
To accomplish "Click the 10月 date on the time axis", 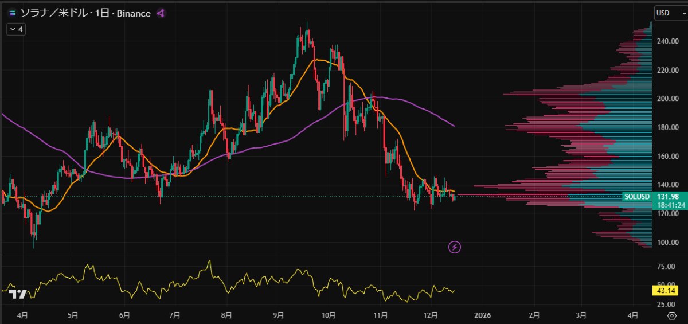I will pos(329,315).
